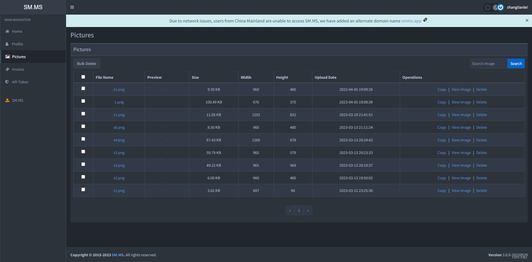Select page 1 in pagination
Image resolution: width=532 pixels, height=262 pixels.
point(299,211)
